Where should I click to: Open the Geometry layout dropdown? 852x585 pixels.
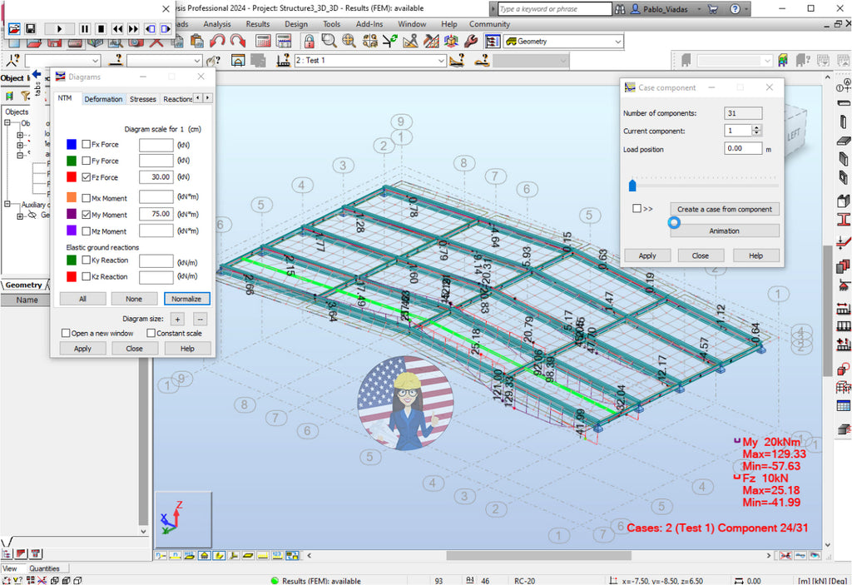(617, 42)
